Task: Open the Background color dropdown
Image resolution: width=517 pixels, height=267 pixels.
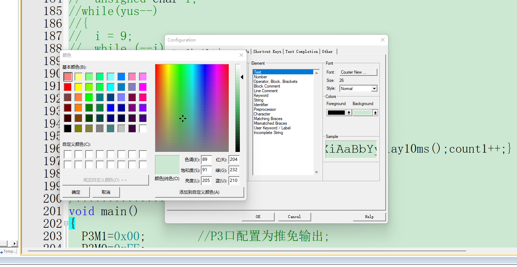Action: click(375, 112)
